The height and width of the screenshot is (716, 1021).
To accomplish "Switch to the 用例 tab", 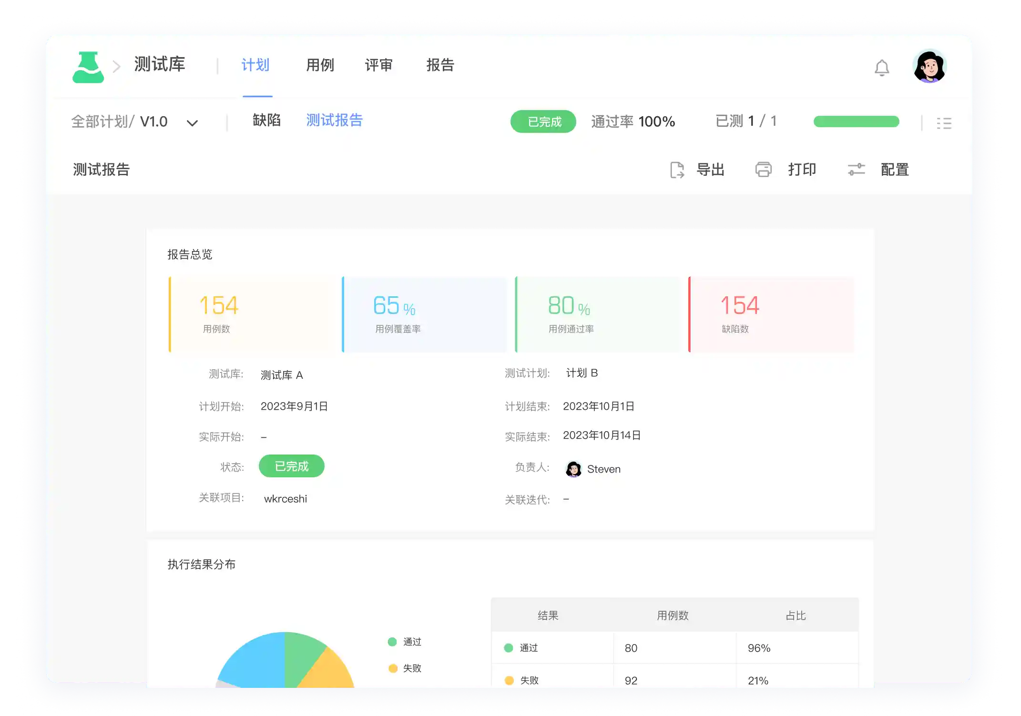I will (x=320, y=65).
